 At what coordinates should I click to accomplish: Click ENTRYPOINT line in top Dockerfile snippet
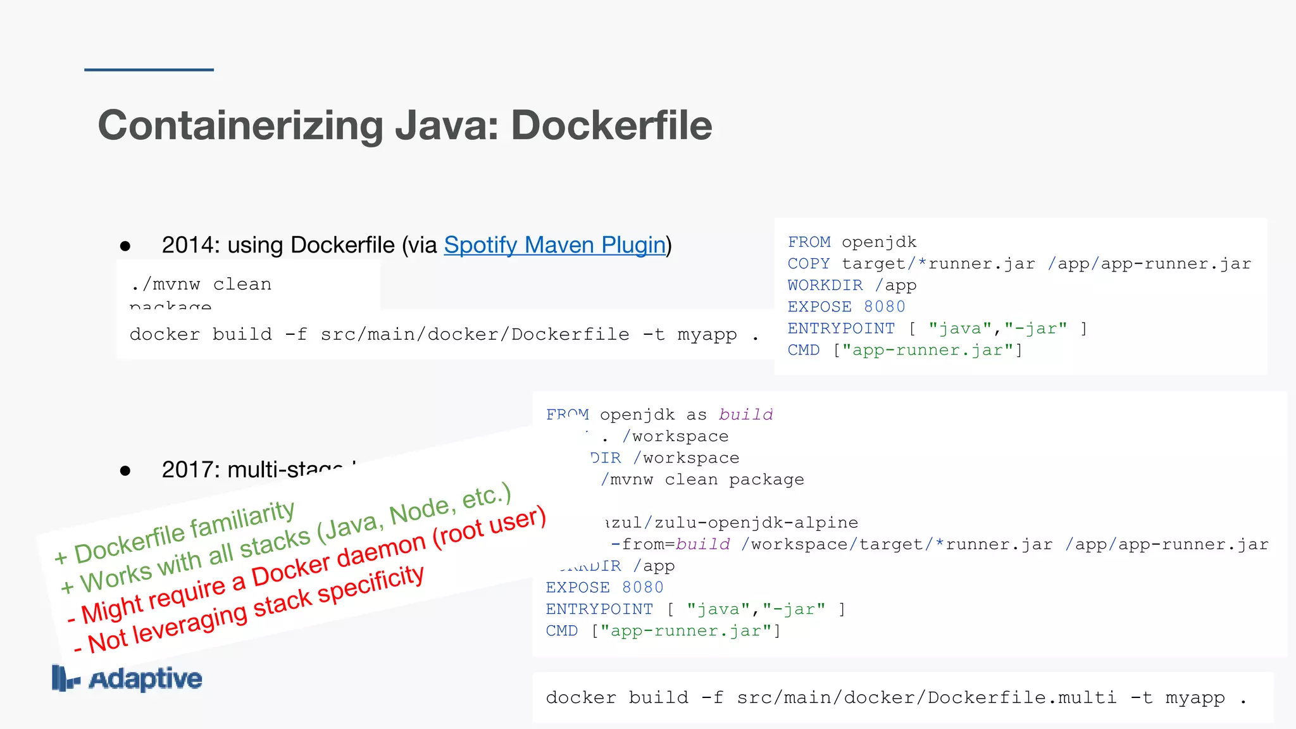tap(938, 328)
